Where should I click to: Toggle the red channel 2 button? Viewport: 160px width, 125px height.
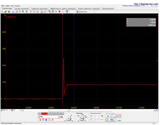44,114
